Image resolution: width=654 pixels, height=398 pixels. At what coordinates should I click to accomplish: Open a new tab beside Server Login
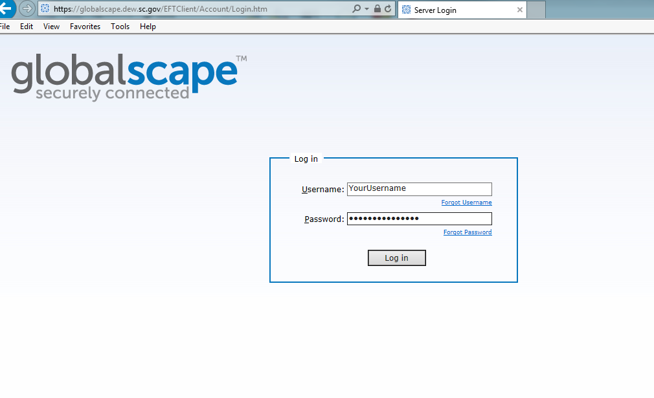(536, 10)
